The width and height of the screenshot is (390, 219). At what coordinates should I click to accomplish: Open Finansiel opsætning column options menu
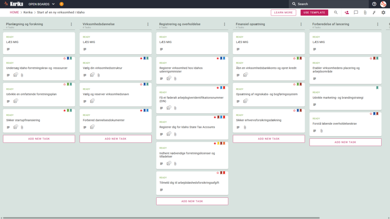301,24
